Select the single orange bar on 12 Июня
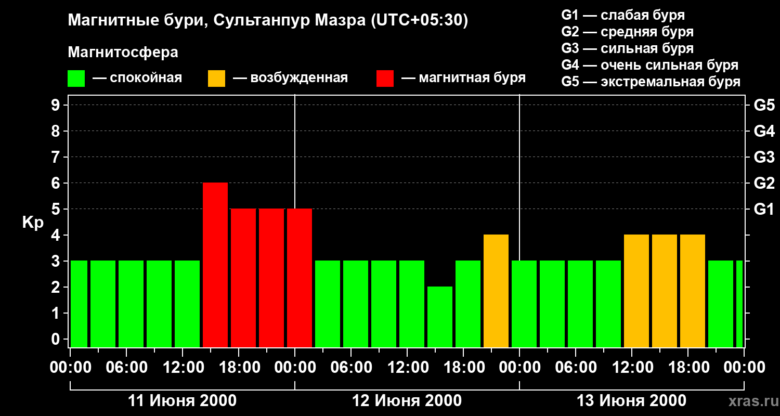 pos(496,291)
